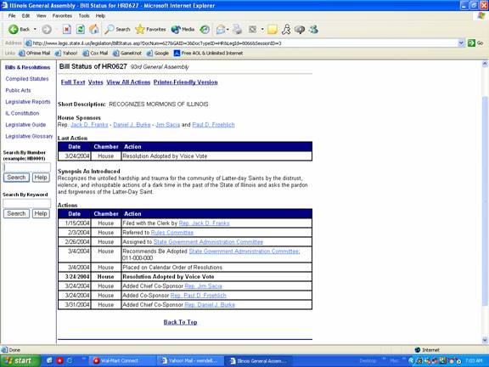Open Bills & Resolutions sidebar link
Image resolution: width=489 pixels, height=367 pixels.
point(27,67)
